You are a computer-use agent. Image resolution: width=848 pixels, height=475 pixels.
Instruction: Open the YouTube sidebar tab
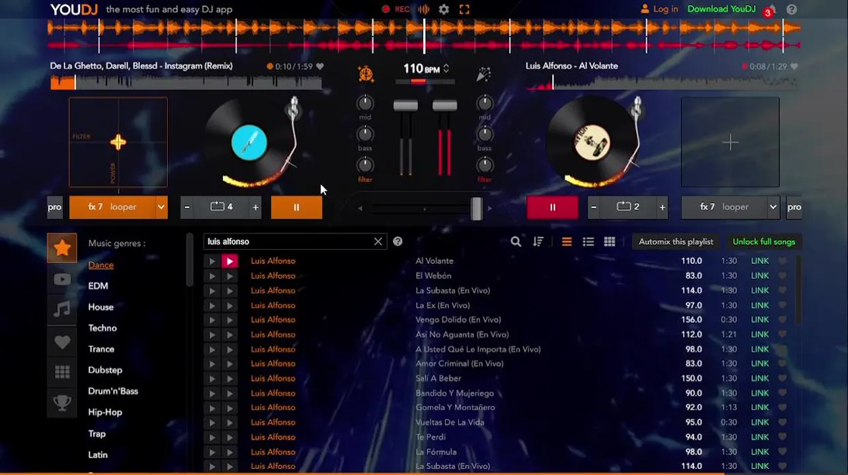[x=62, y=280]
